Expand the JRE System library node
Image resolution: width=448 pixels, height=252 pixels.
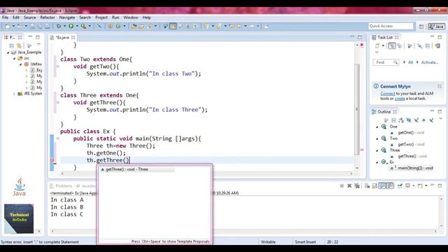pos(14,94)
